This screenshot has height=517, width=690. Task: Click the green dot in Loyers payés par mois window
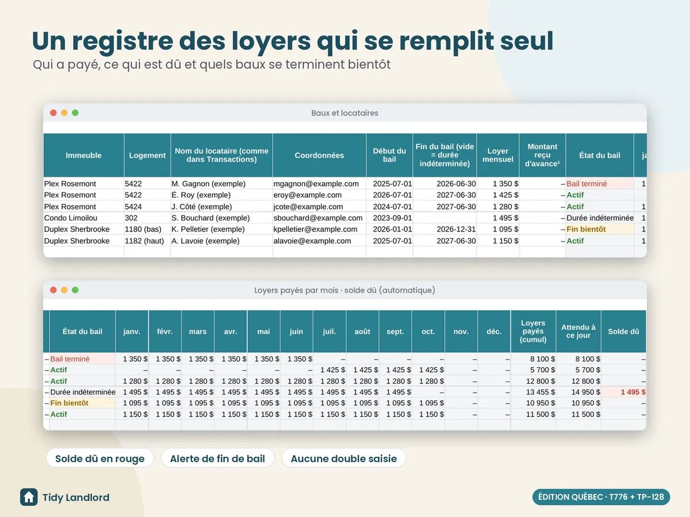click(75, 290)
